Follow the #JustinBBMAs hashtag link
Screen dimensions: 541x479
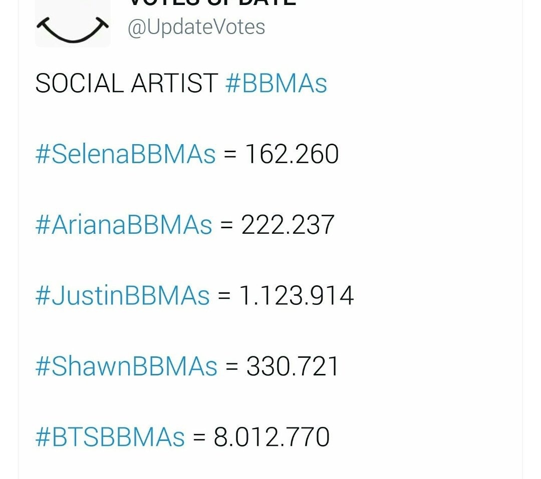122,295
